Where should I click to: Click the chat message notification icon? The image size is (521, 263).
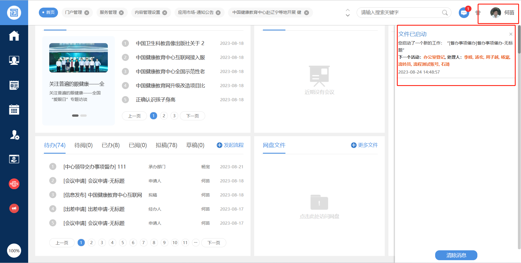click(x=464, y=13)
